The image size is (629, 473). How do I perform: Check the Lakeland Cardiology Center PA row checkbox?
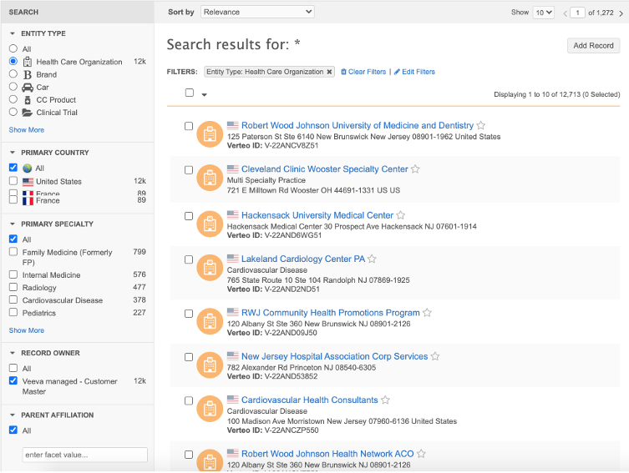[189, 259]
